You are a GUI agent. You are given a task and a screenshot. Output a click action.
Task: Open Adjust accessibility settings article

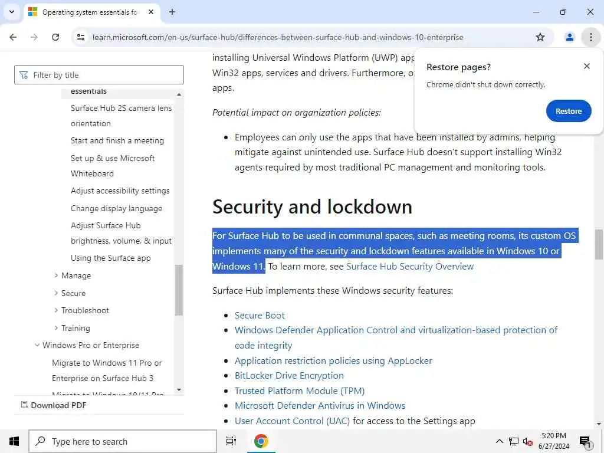120,191
